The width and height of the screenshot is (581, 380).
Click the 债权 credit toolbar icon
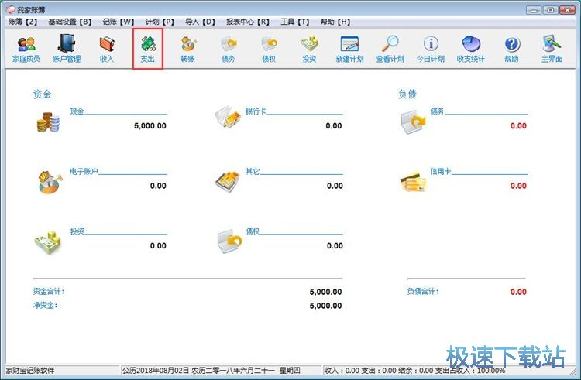coord(269,49)
